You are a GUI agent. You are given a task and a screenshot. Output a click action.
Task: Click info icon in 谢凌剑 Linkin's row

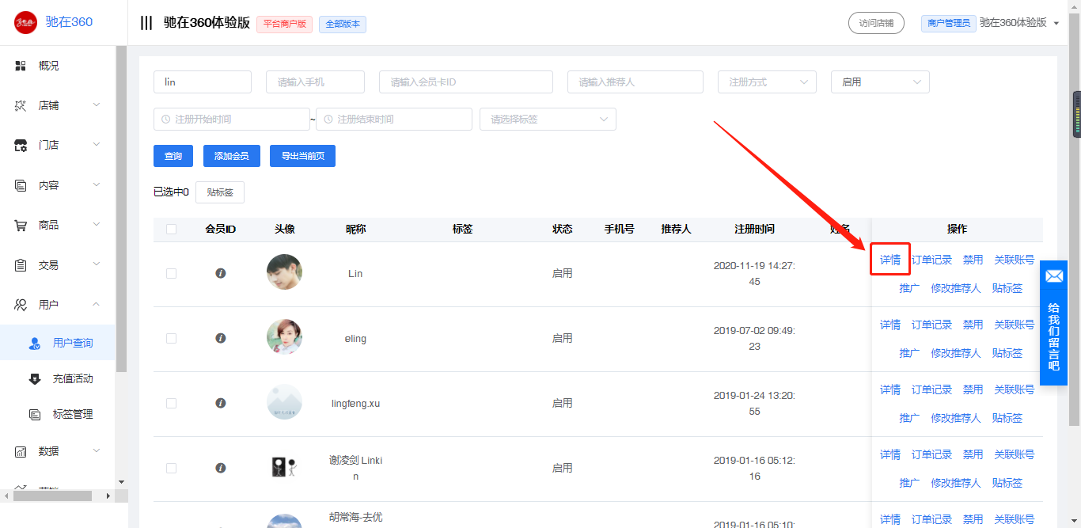point(221,468)
